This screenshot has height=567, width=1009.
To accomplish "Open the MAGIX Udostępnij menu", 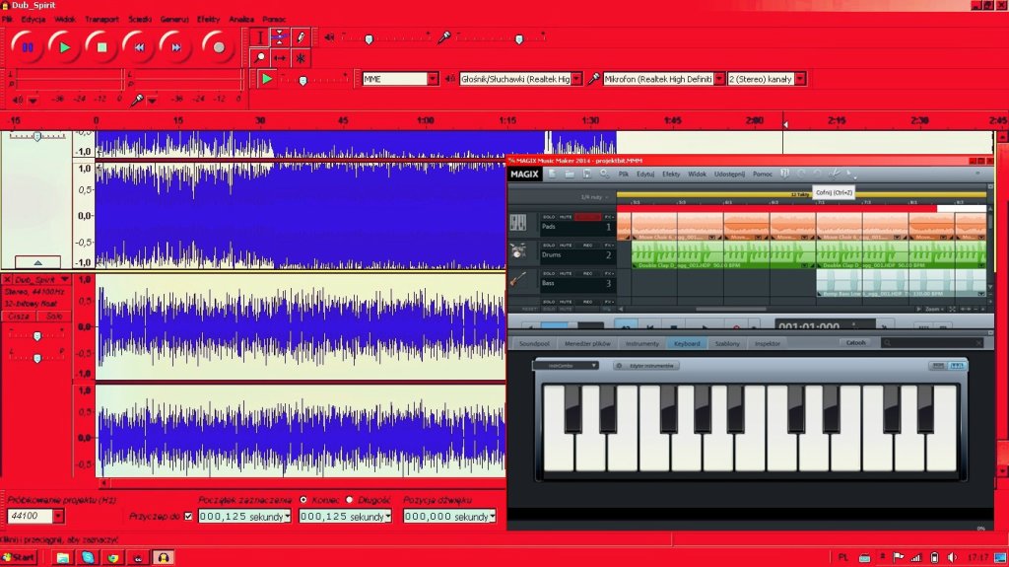I will click(730, 174).
